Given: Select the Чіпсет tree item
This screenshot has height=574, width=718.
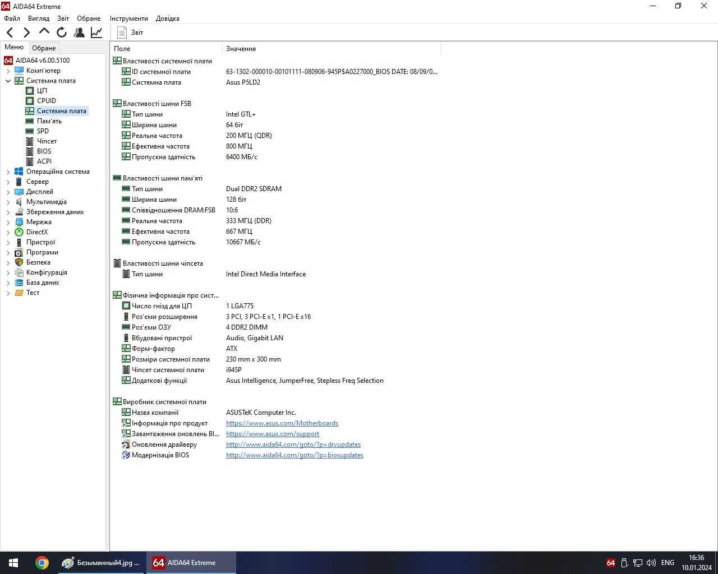Looking at the screenshot, I should tap(47, 141).
